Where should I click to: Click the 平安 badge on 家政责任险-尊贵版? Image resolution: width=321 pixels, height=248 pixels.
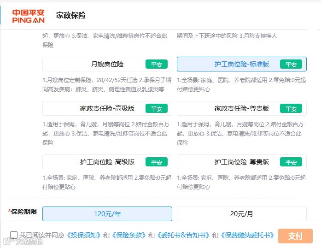[291, 108]
